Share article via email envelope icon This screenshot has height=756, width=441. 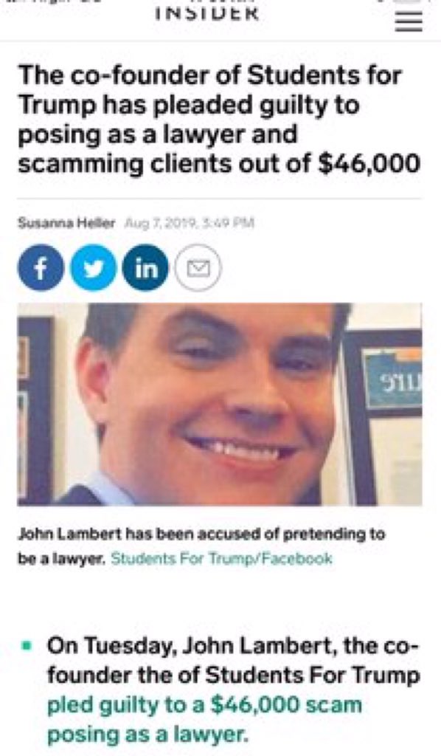tap(198, 267)
